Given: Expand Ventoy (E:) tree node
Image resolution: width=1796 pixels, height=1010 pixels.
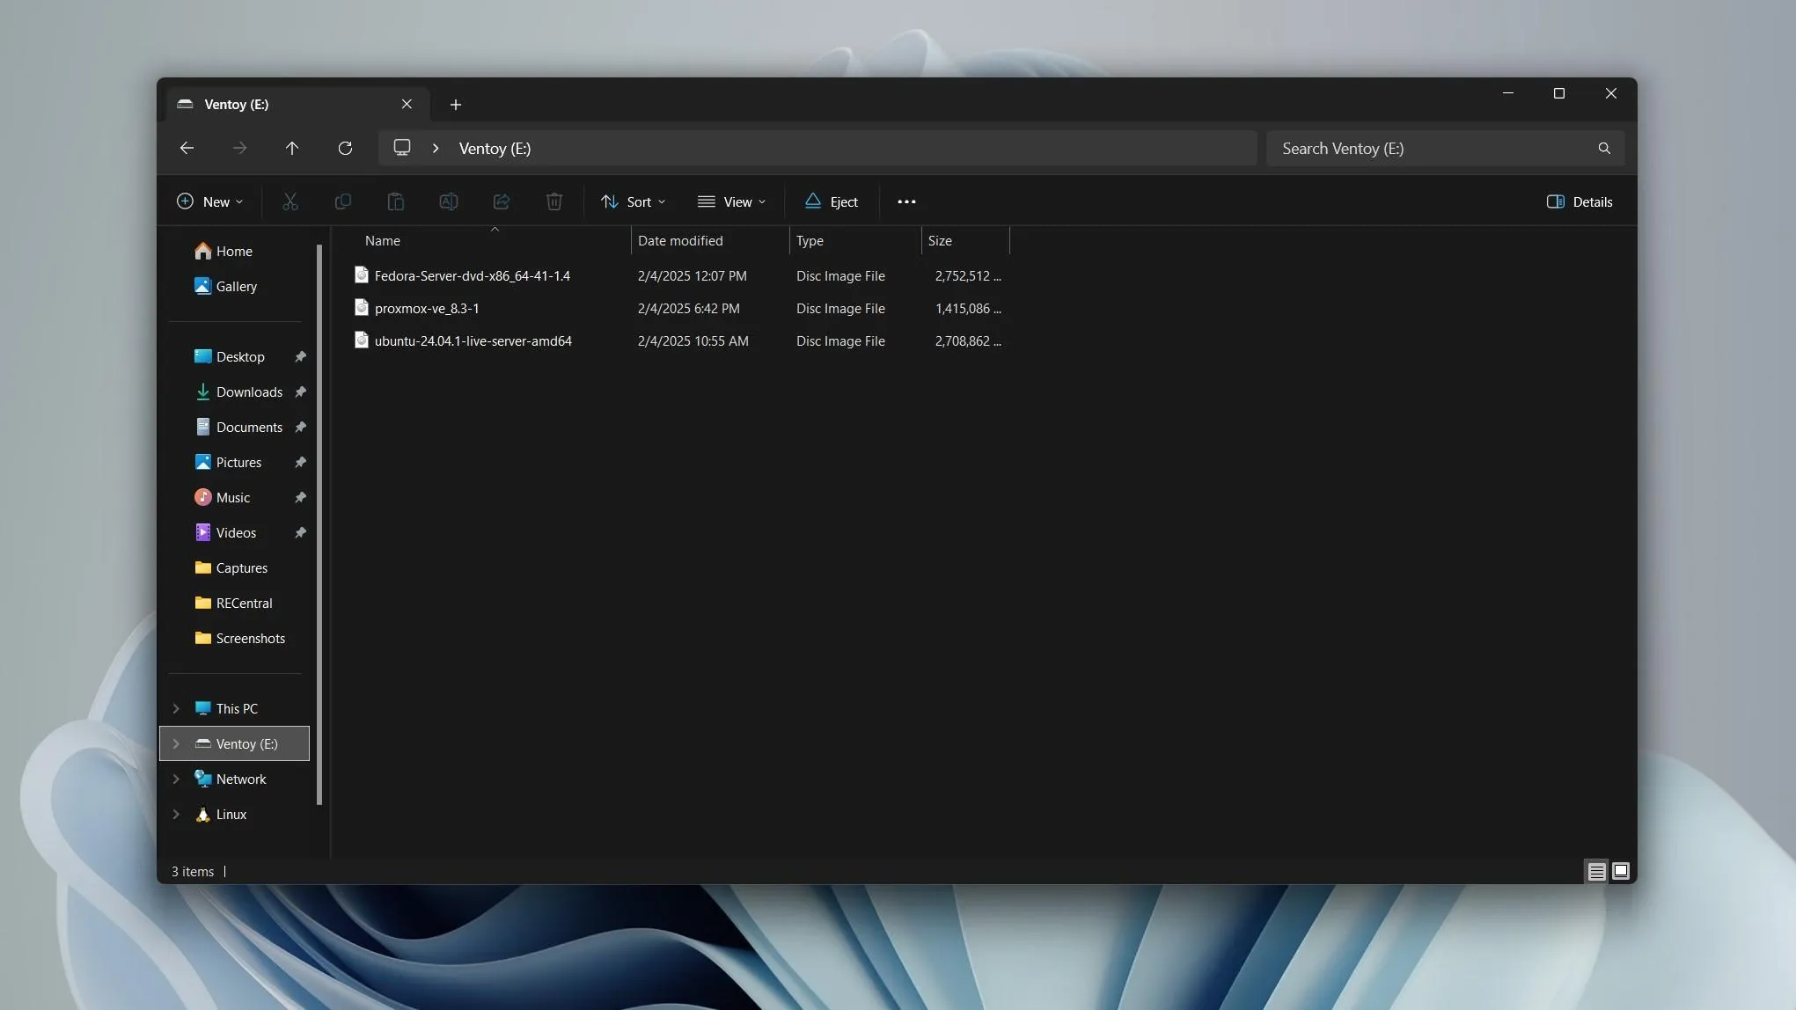Looking at the screenshot, I should pos(176,743).
